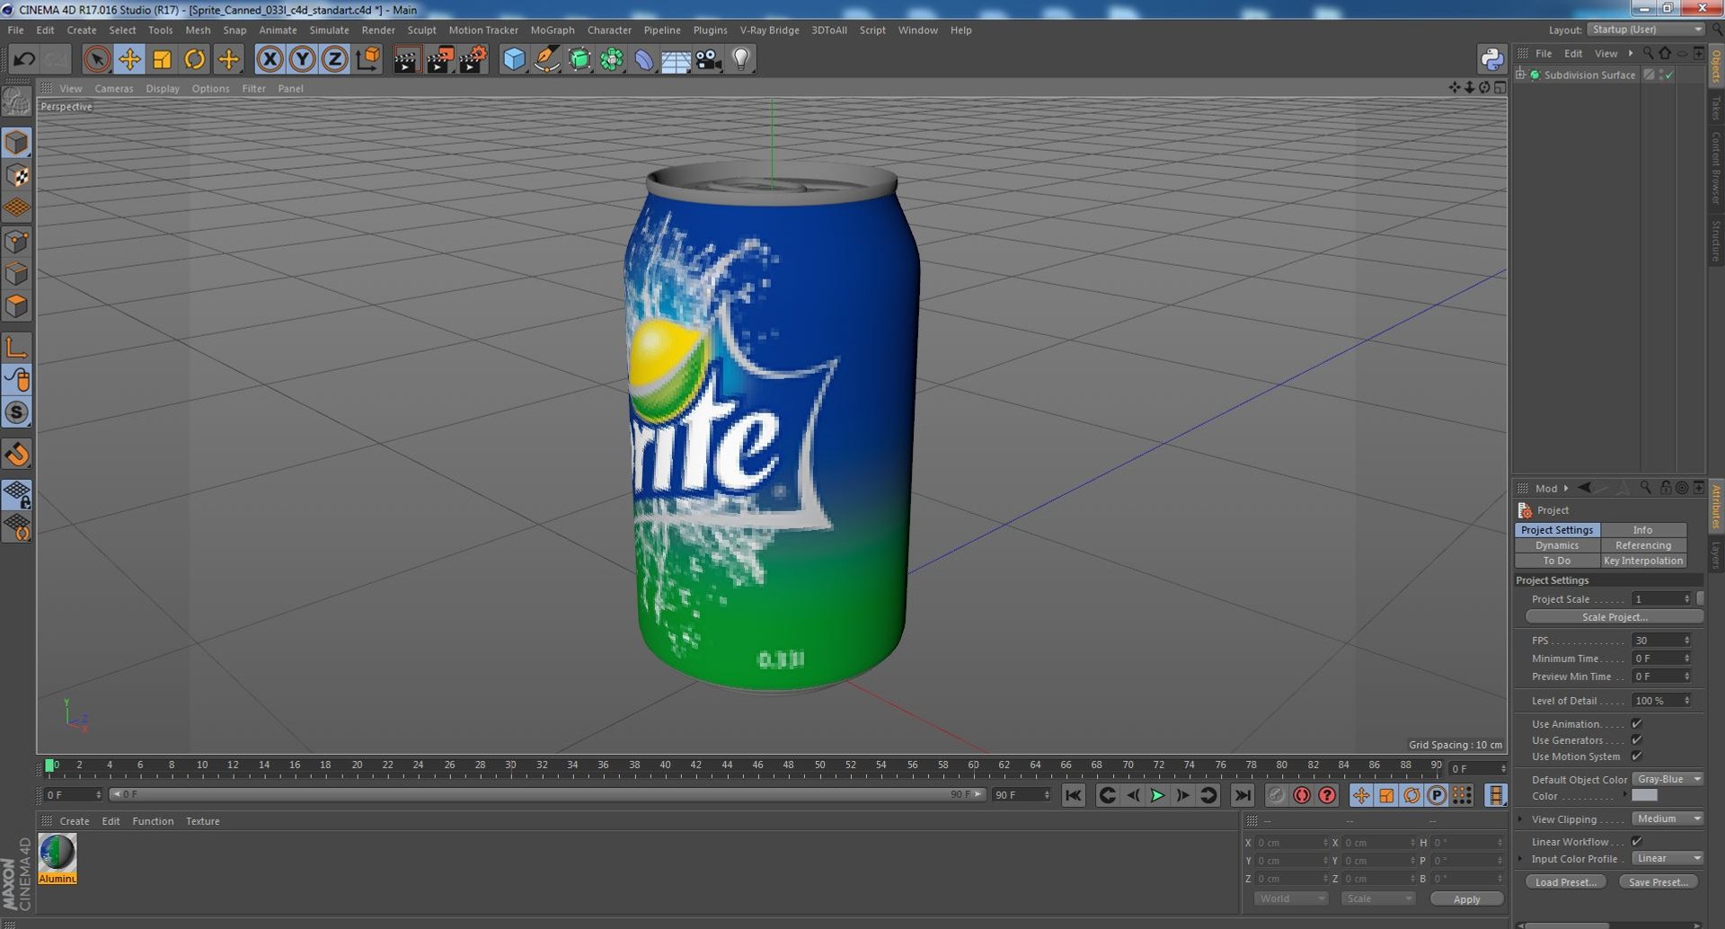This screenshot has height=929, width=1725.
Task: Add a Cube primitive object
Action: (514, 59)
